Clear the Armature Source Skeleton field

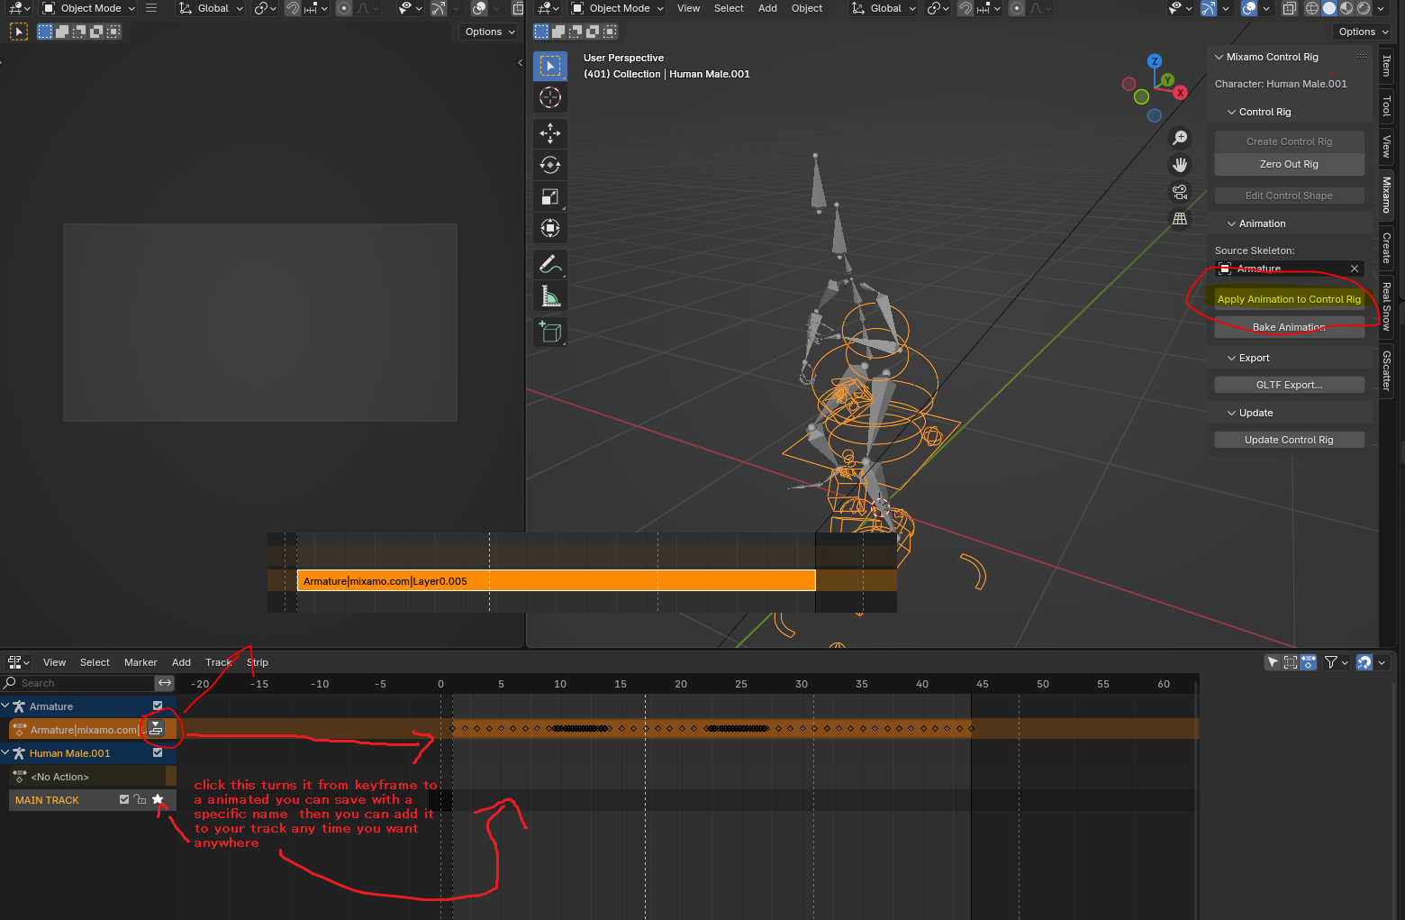tap(1354, 269)
